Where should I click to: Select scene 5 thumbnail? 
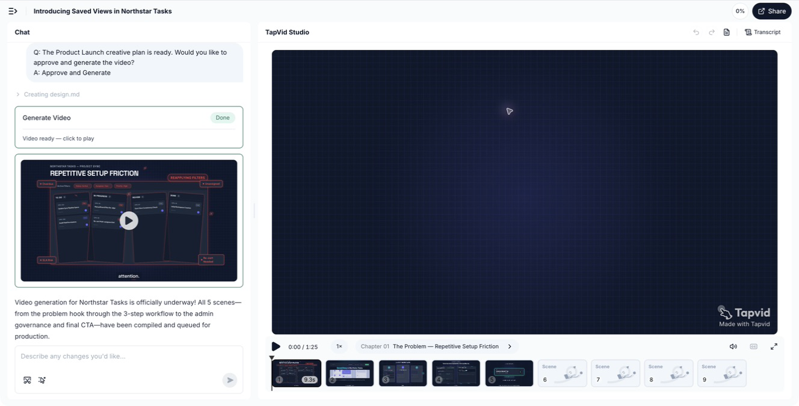[x=509, y=373]
